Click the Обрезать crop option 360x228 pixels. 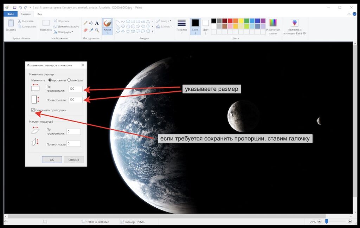[61, 21]
